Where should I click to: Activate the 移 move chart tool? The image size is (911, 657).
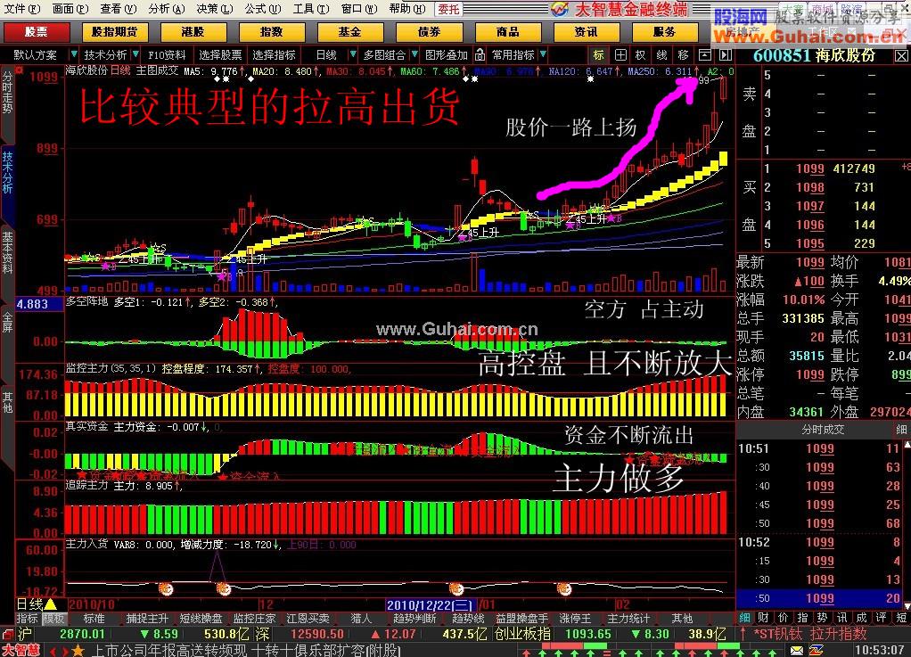click(x=683, y=55)
